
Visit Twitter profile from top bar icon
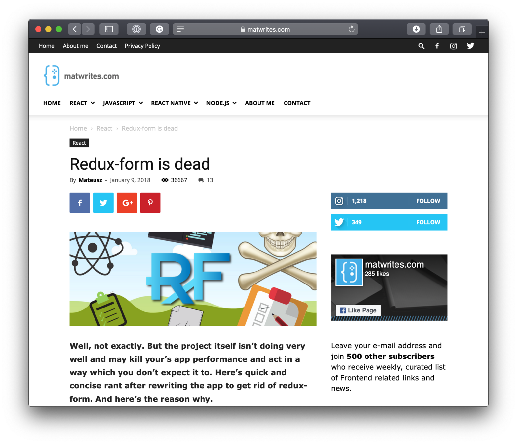tap(470, 46)
